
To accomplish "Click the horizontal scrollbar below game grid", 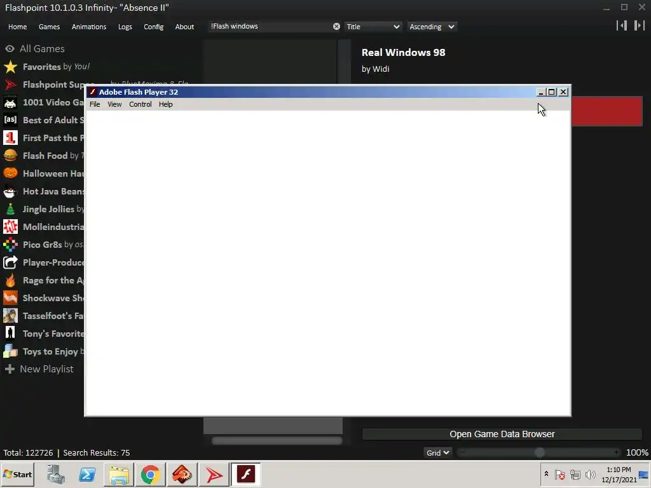I will 277,441.
